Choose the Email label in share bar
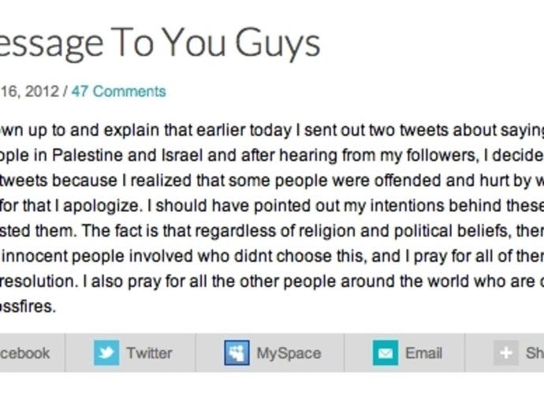Viewport: 544px width, 406px height. pos(423,353)
